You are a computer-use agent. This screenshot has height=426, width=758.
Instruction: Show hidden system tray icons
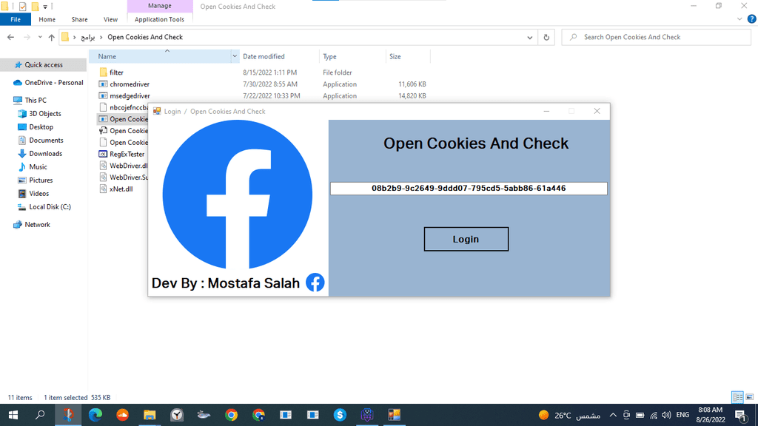pyautogui.click(x=613, y=415)
